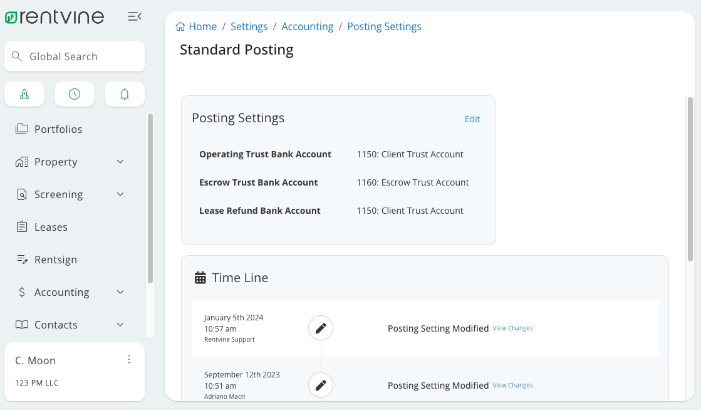Open the three-dot menu next to C. Moon
The image size is (701, 410).
(x=129, y=359)
